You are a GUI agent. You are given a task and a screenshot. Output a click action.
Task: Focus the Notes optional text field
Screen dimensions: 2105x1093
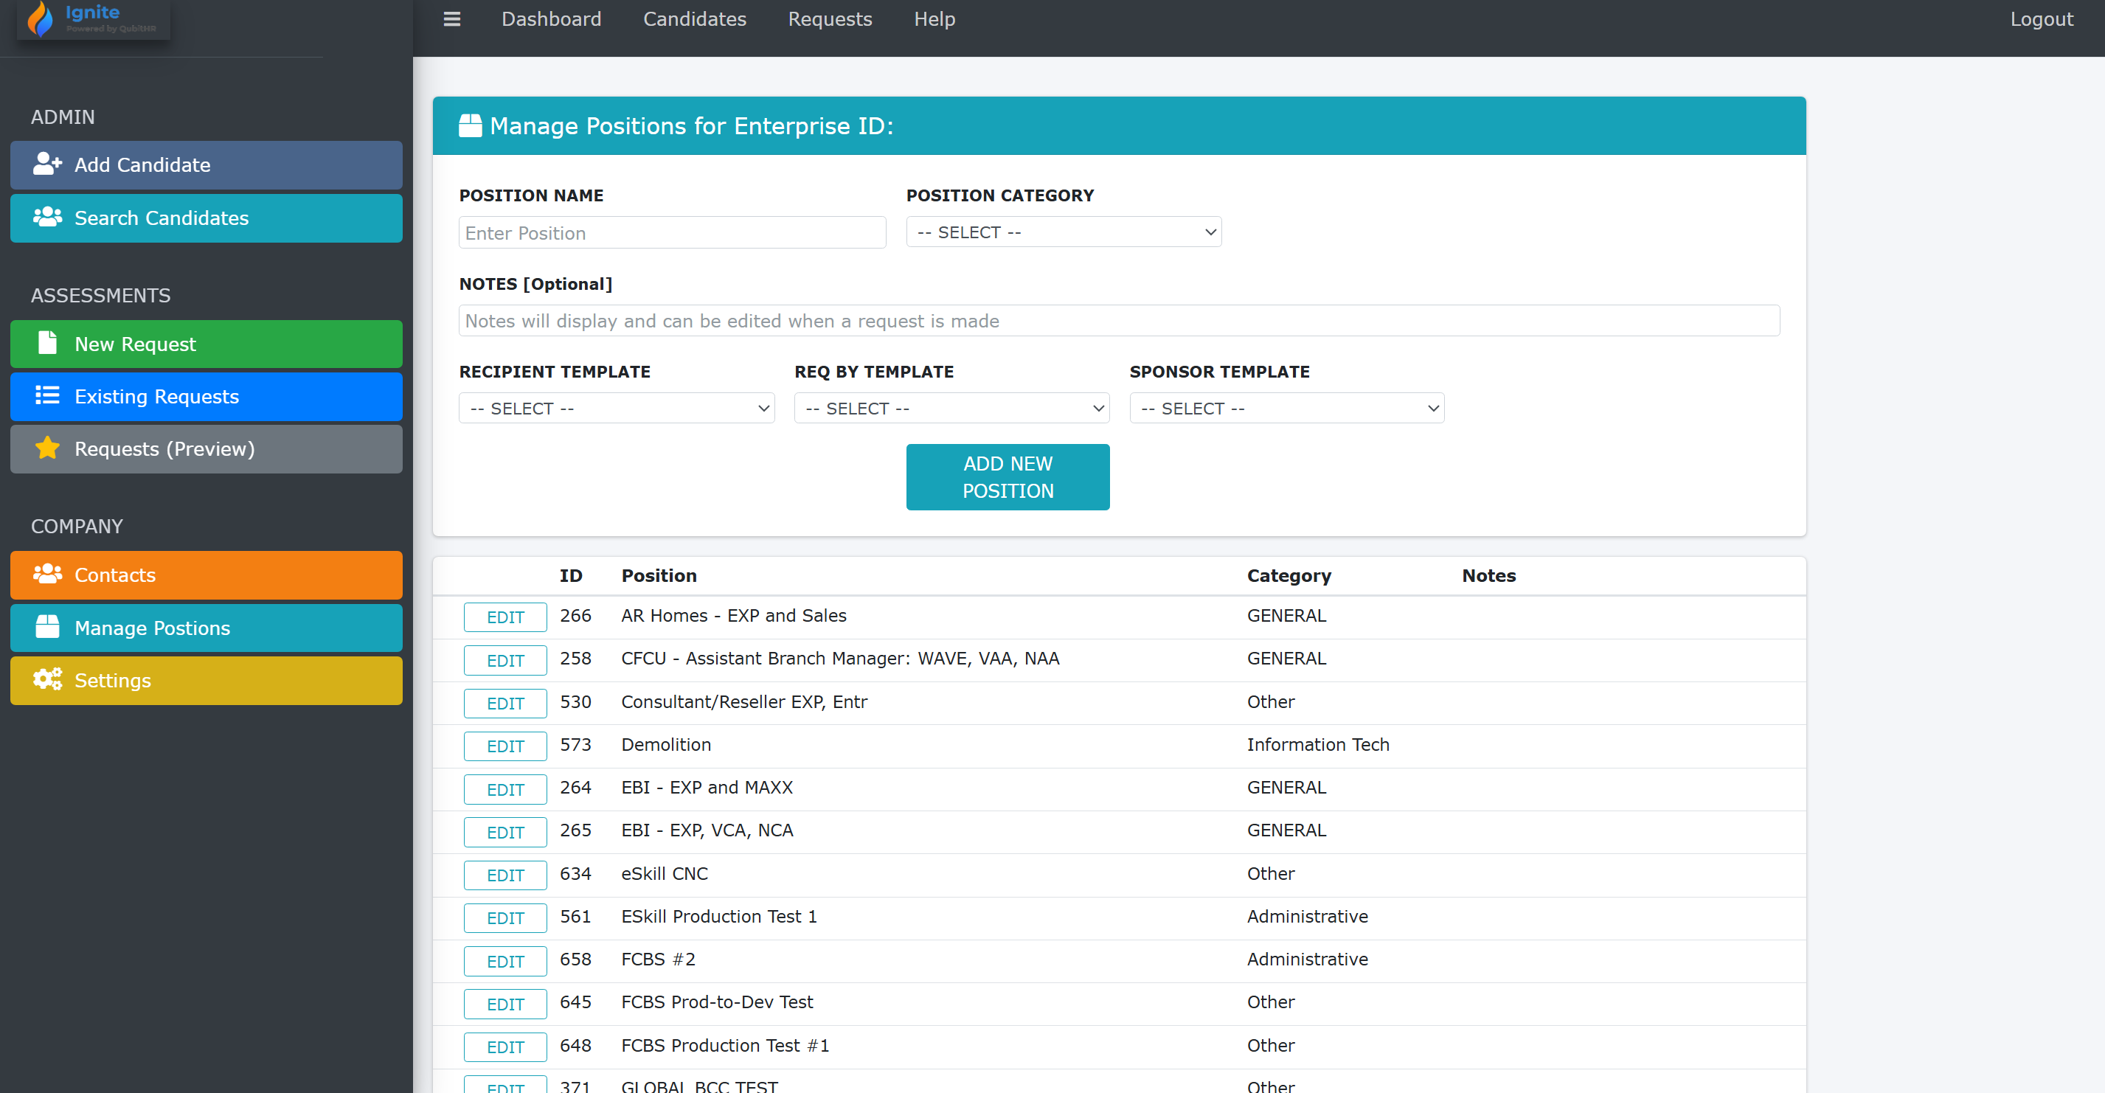(x=1119, y=320)
